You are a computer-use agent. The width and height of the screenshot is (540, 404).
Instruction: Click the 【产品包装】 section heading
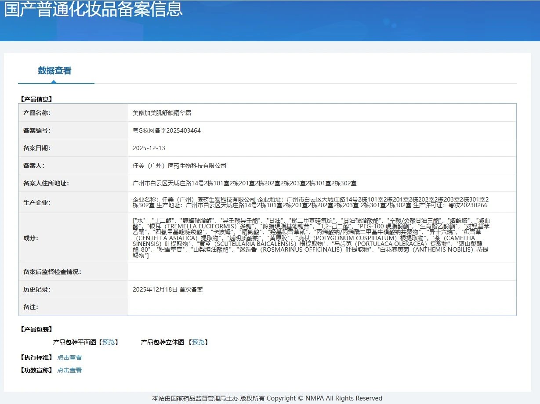[x=36, y=329]
